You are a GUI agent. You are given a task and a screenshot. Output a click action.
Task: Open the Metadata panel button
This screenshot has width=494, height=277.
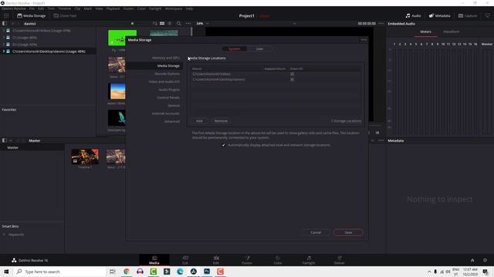coord(439,15)
